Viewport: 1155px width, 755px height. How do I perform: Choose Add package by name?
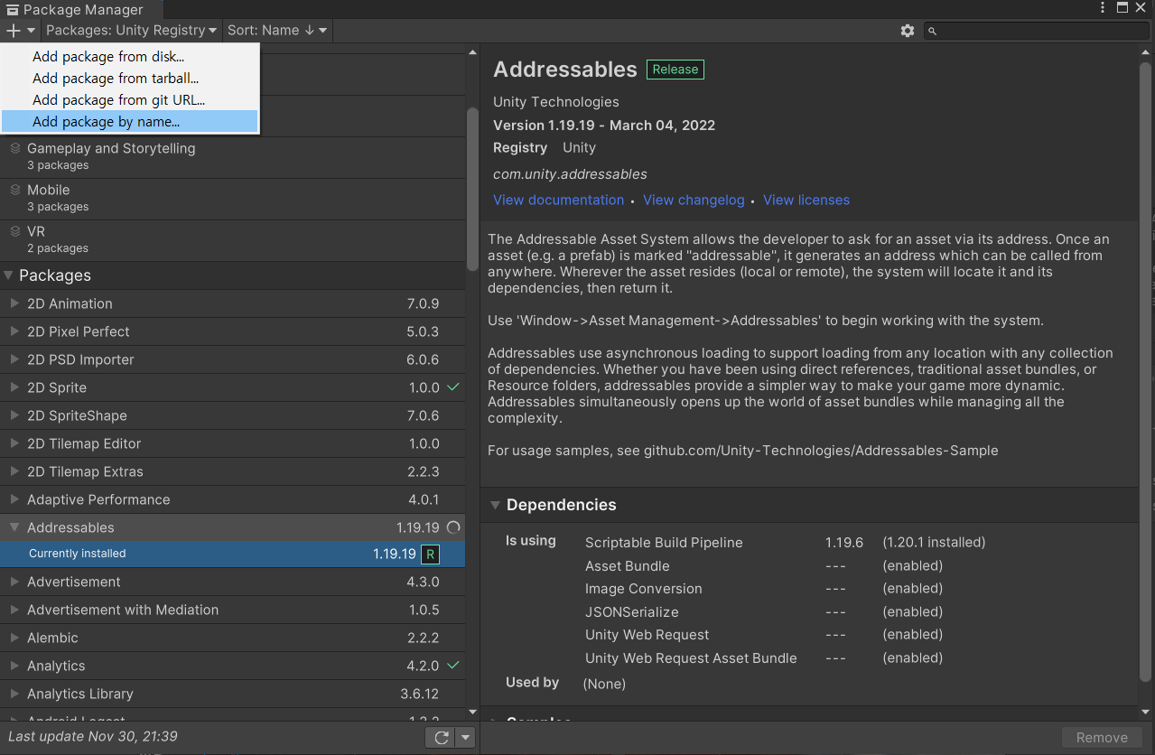click(x=130, y=122)
